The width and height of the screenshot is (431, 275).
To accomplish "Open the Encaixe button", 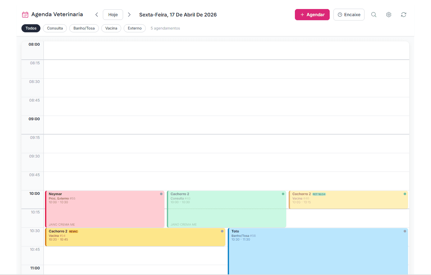I will 349,15.
